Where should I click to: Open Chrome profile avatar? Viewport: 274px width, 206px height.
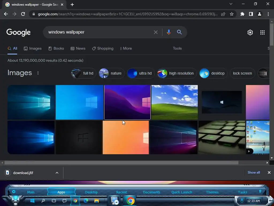pos(260,14)
